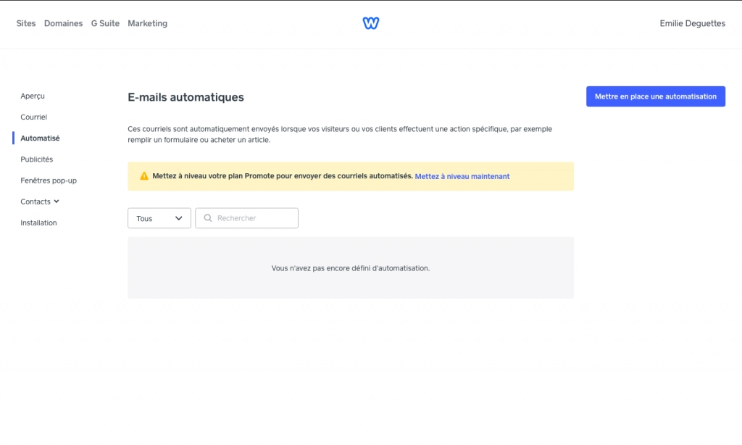
Task: Click Mettre en place une automatisation button
Action: [x=655, y=96]
